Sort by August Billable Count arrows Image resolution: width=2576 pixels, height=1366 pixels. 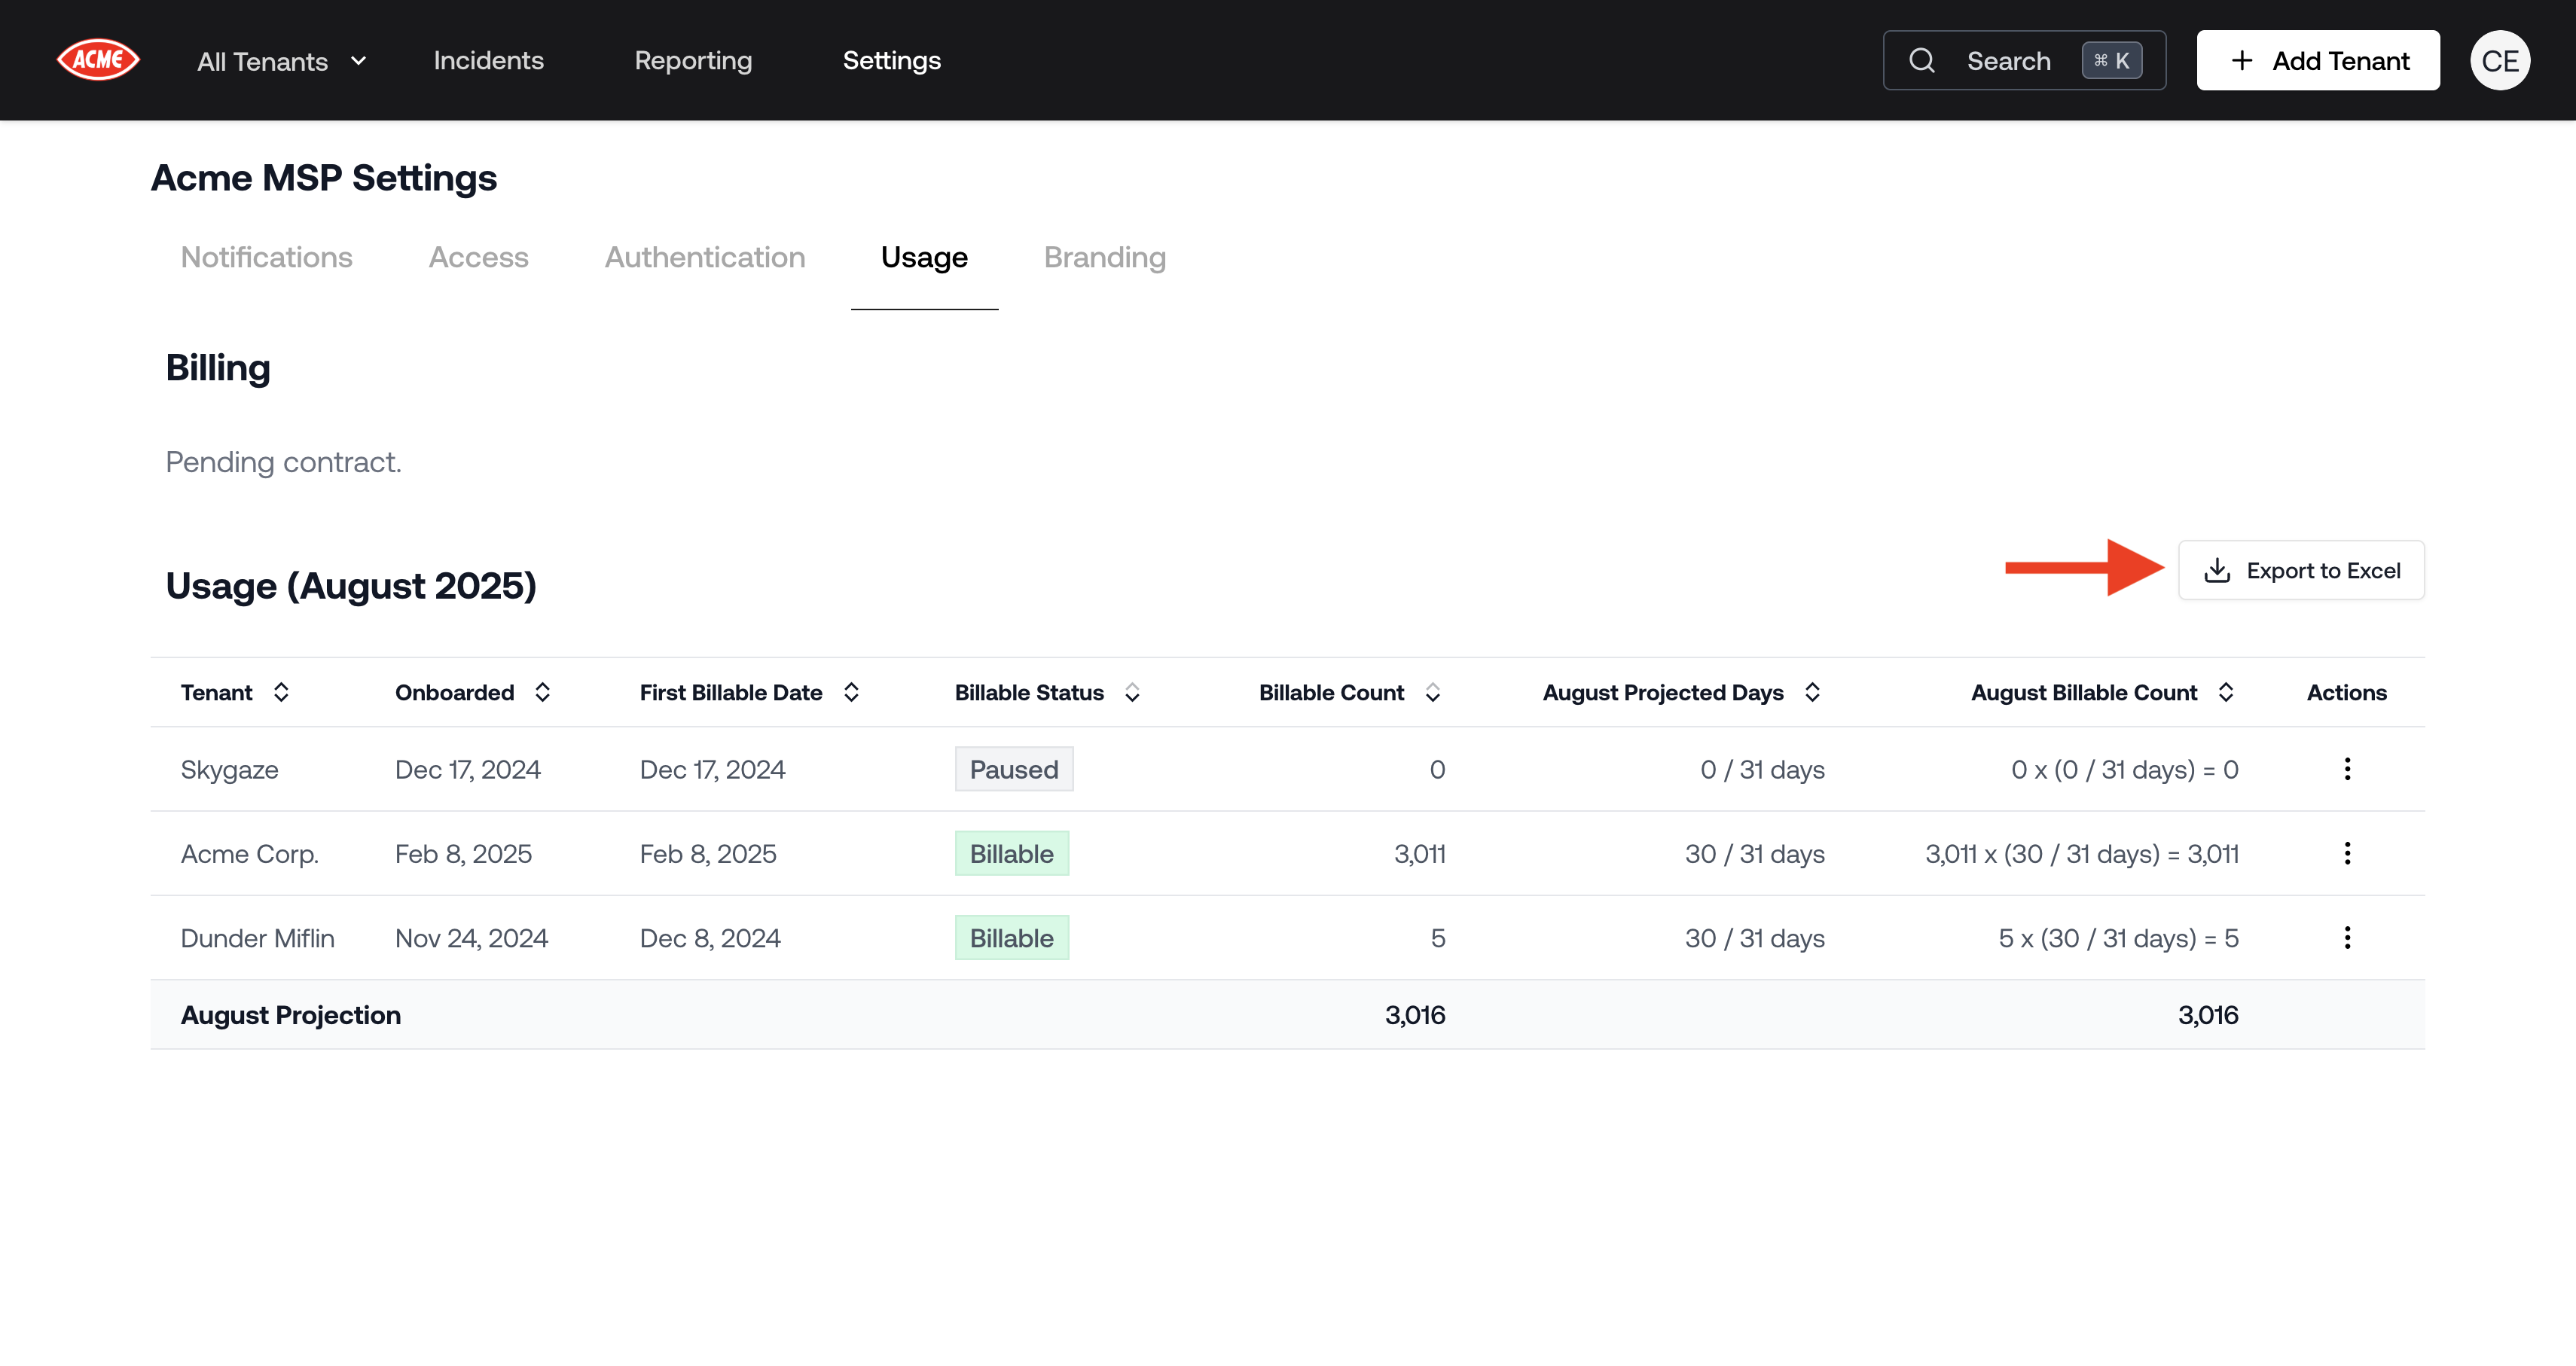tap(2225, 692)
